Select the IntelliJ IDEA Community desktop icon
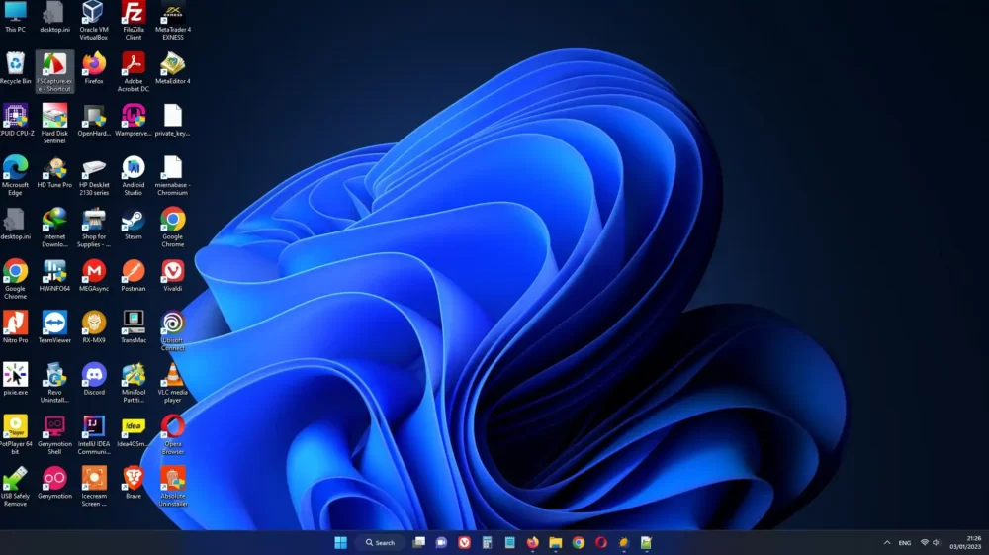This screenshot has height=555, width=989. (x=94, y=434)
